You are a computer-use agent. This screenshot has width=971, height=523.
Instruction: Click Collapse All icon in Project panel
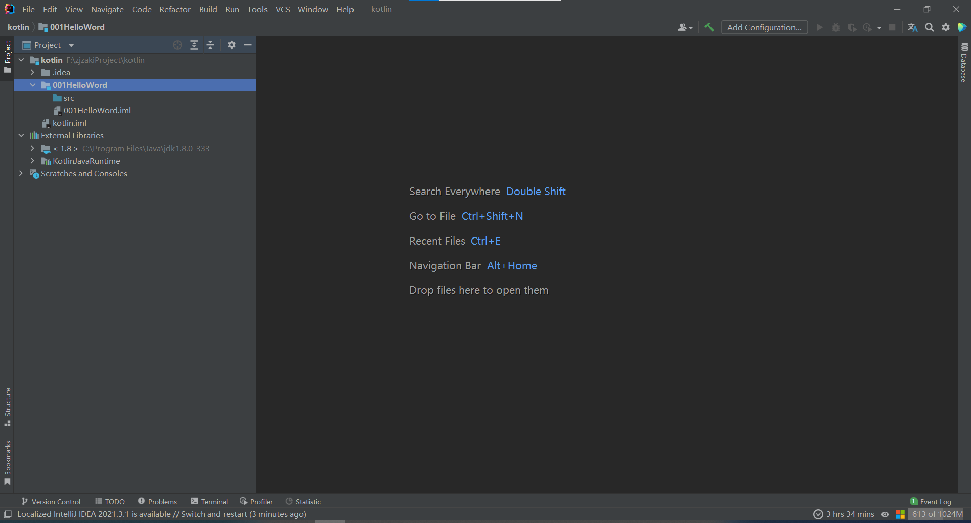[210, 45]
